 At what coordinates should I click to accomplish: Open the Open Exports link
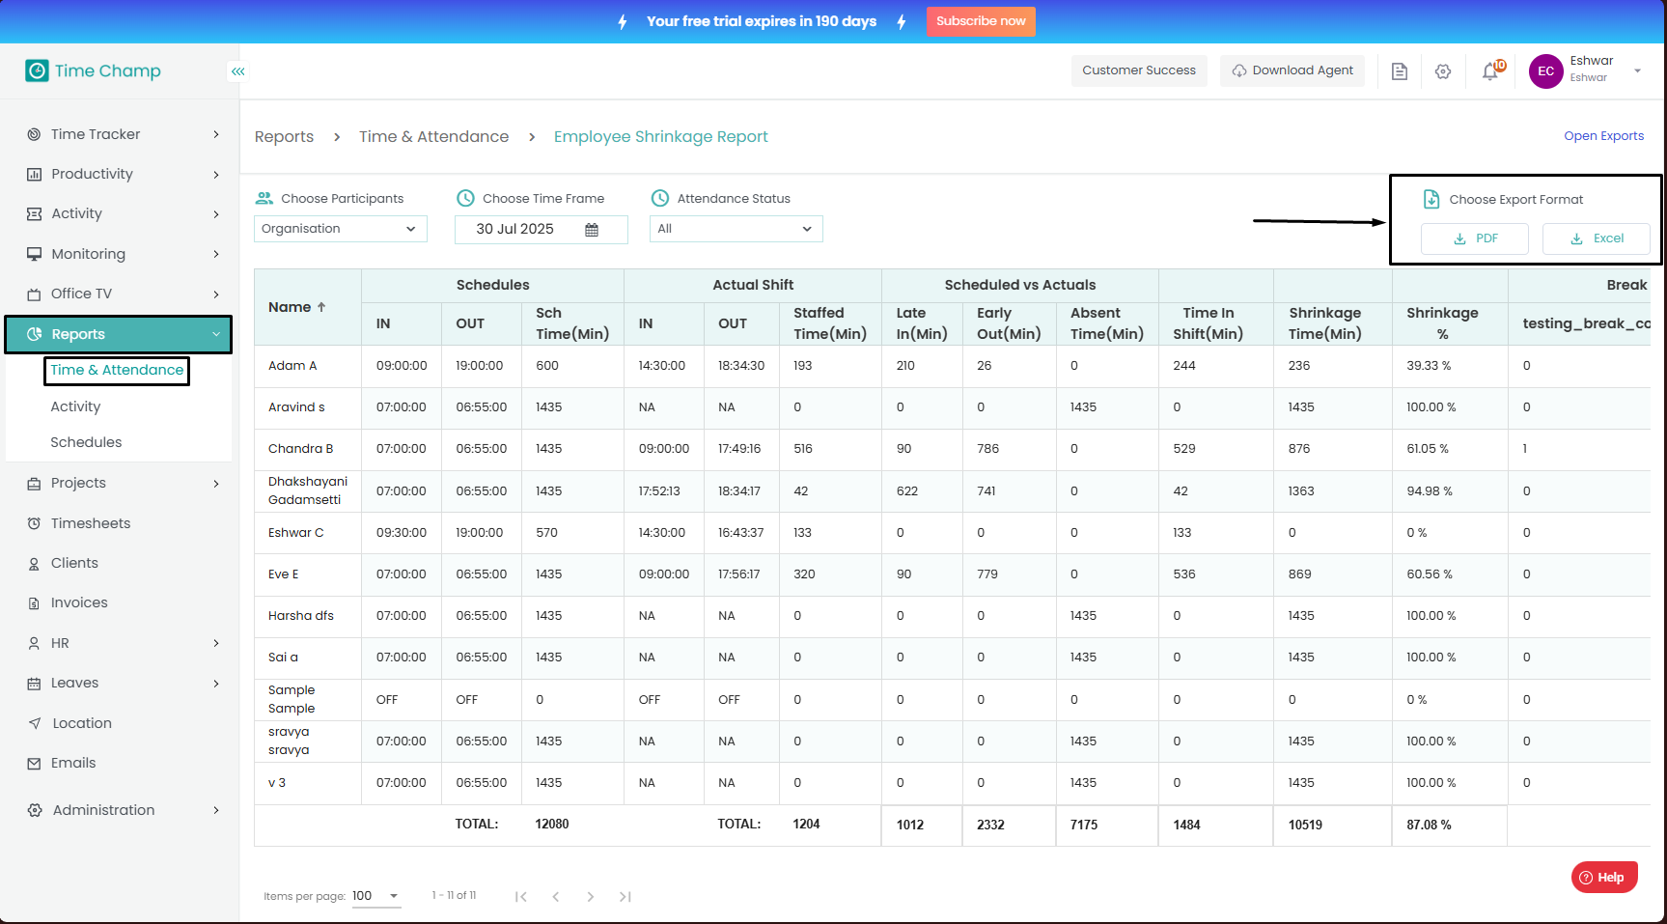1603,136
